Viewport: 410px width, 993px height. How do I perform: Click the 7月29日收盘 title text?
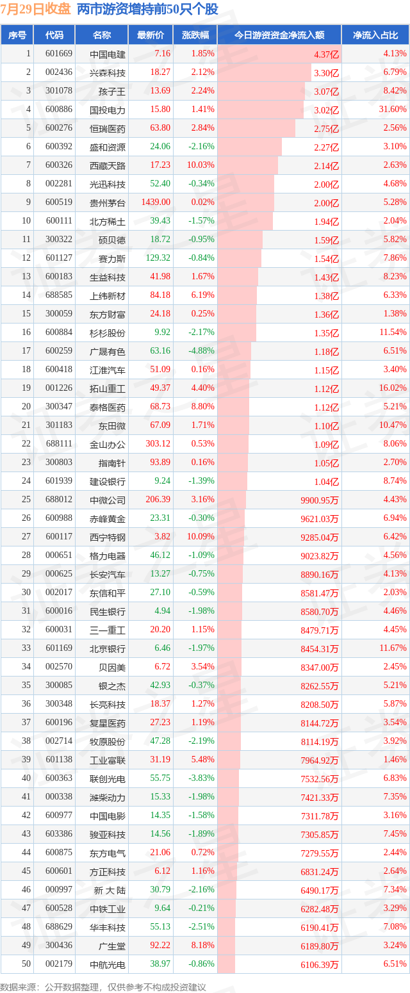[x=35, y=10]
